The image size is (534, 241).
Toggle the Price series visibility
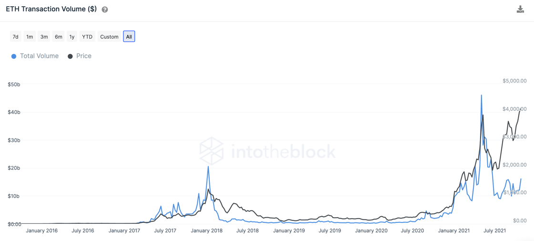pyautogui.click(x=83, y=56)
